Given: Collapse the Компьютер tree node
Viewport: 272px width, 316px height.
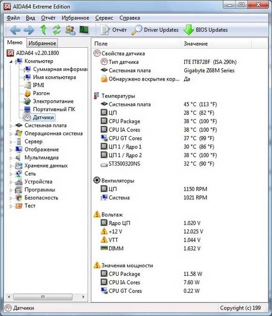Looking at the screenshot, I should tap(11, 61).
